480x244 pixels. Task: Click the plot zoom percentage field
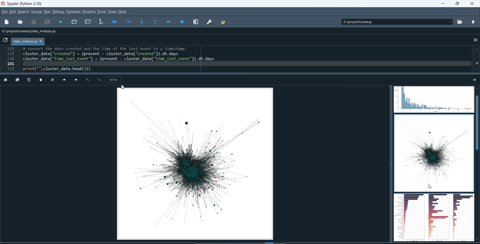pyautogui.click(x=113, y=80)
